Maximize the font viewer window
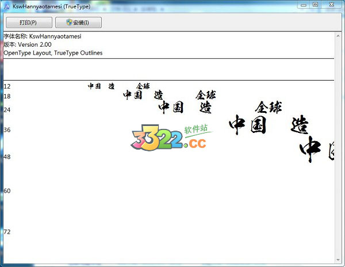Screen dimensions: 345x267 (316, 5)
